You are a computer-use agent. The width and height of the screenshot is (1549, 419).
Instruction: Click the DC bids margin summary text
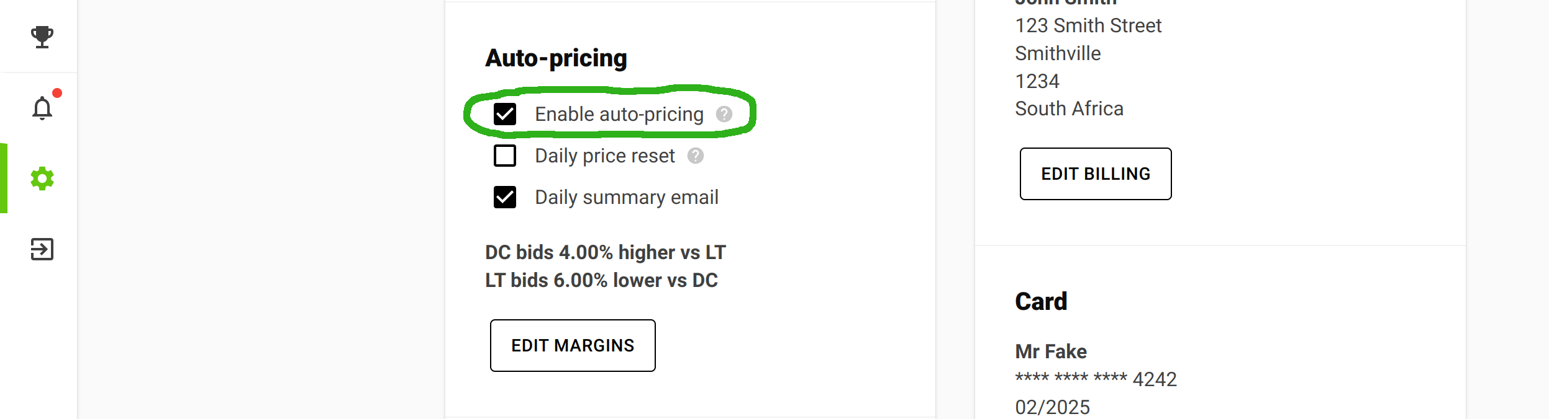pos(604,252)
